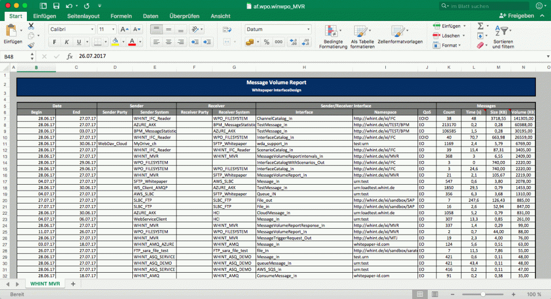Image resolution: width=551 pixels, height=299 pixels.
Task: Click Löschen button in cells group
Action: [x=449, y=36]
